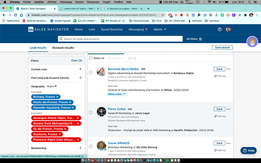
Task: Tick the Select all checkbox
Action: (90, 58)
